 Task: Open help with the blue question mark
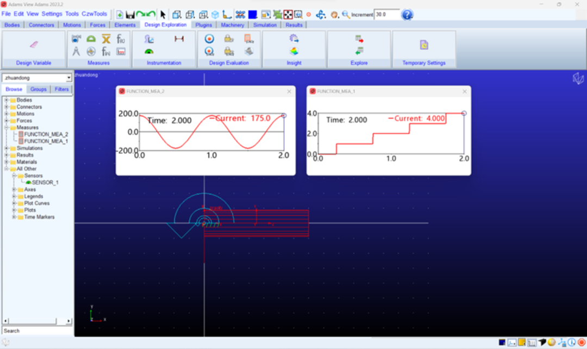407,15
